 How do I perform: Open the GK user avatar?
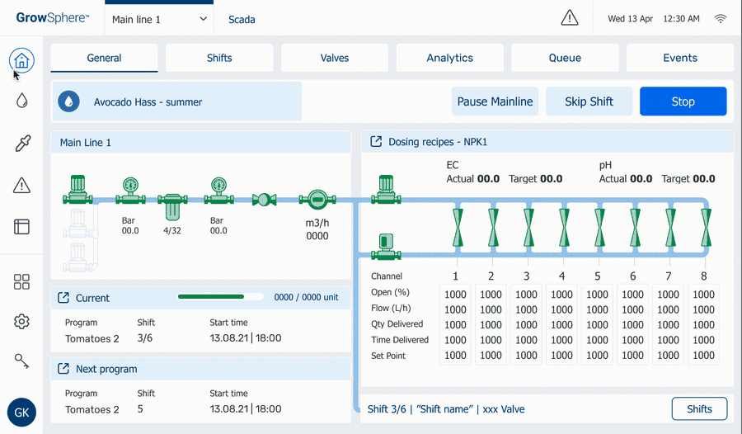[21, 413]
